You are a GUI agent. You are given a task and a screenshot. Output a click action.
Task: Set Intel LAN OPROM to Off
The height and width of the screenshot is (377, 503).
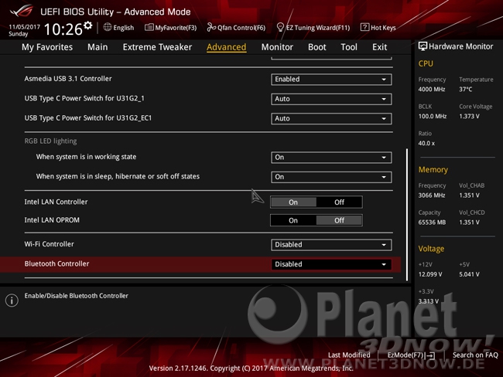point(340,220)
